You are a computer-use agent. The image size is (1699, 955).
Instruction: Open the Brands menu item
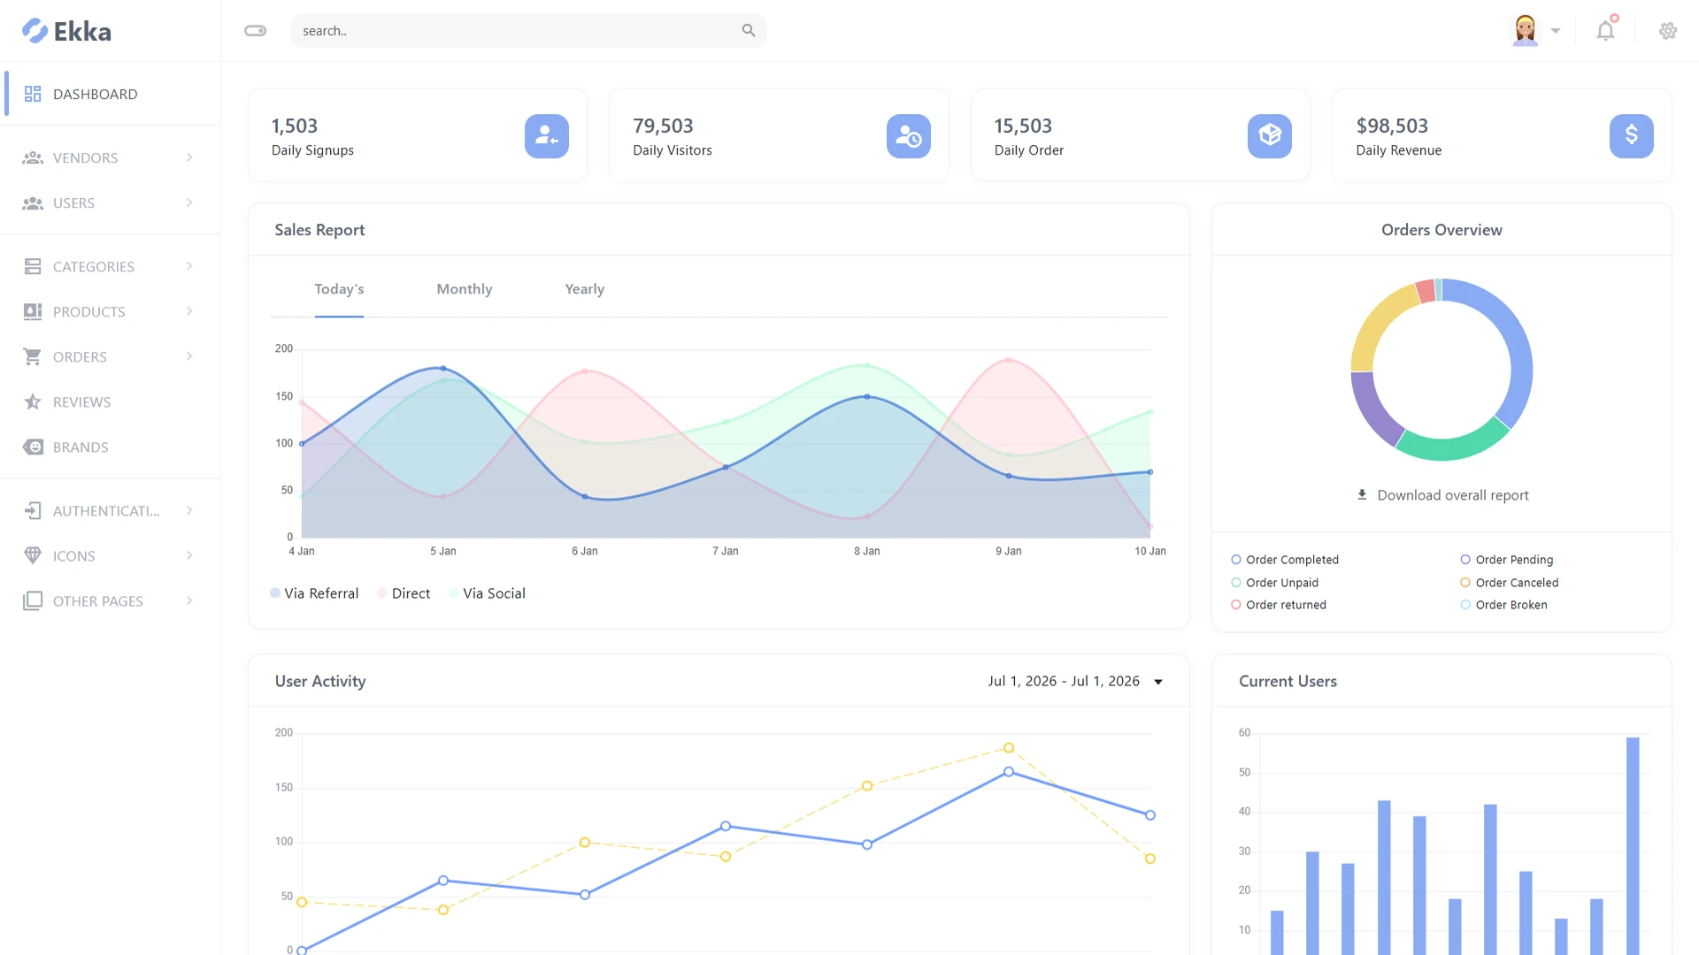coord(111,447)
